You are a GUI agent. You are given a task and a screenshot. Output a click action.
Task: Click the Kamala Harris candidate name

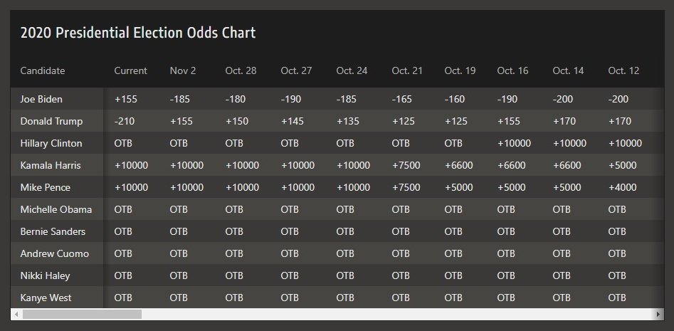click(51, 165)
